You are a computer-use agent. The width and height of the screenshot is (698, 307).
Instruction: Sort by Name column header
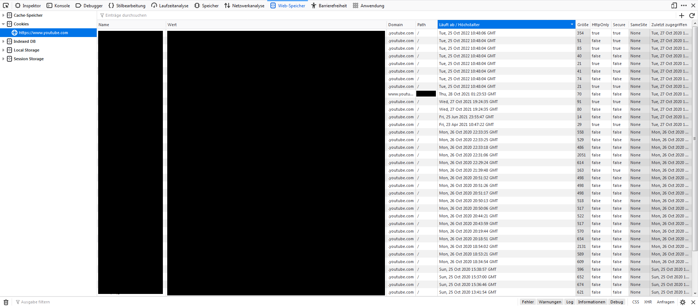pyautogui.click(x=131, y=25)
